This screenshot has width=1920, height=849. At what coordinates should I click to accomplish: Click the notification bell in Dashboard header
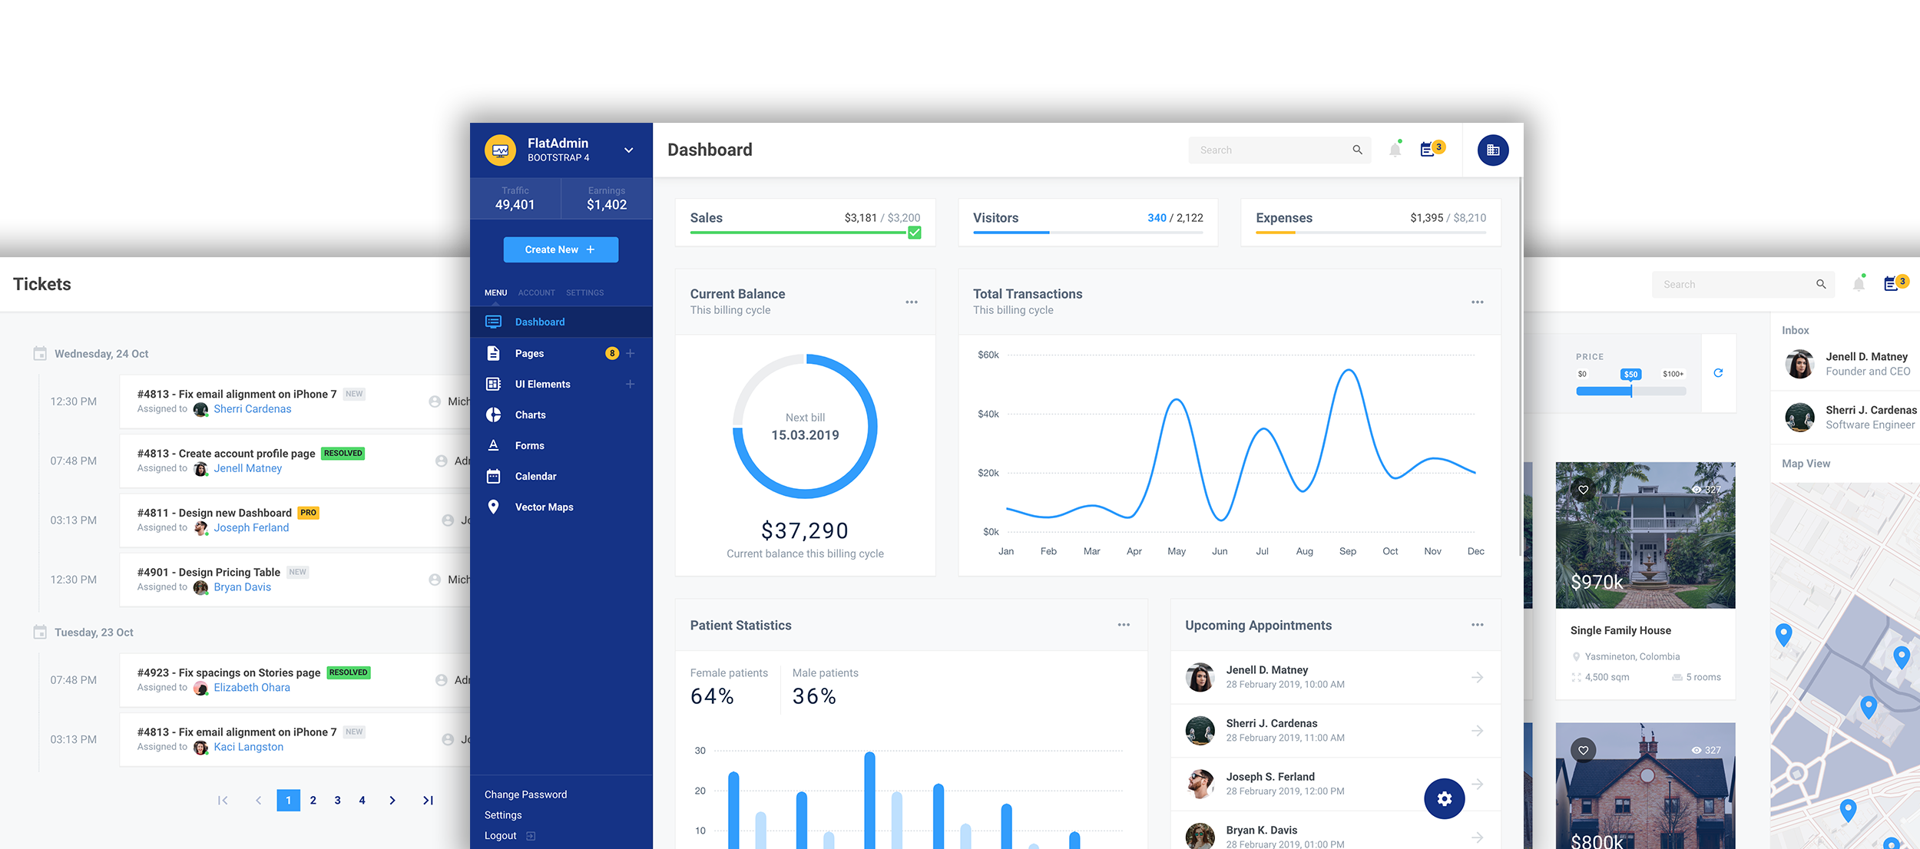tap(1395, 150)
